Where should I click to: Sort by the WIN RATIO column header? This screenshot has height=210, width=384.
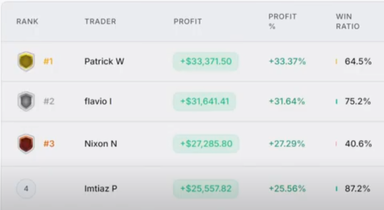348,22
